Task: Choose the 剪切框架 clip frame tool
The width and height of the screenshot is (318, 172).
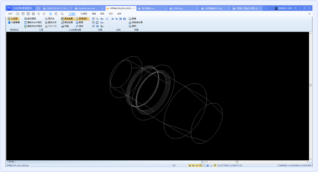Action: coord(30,19)
